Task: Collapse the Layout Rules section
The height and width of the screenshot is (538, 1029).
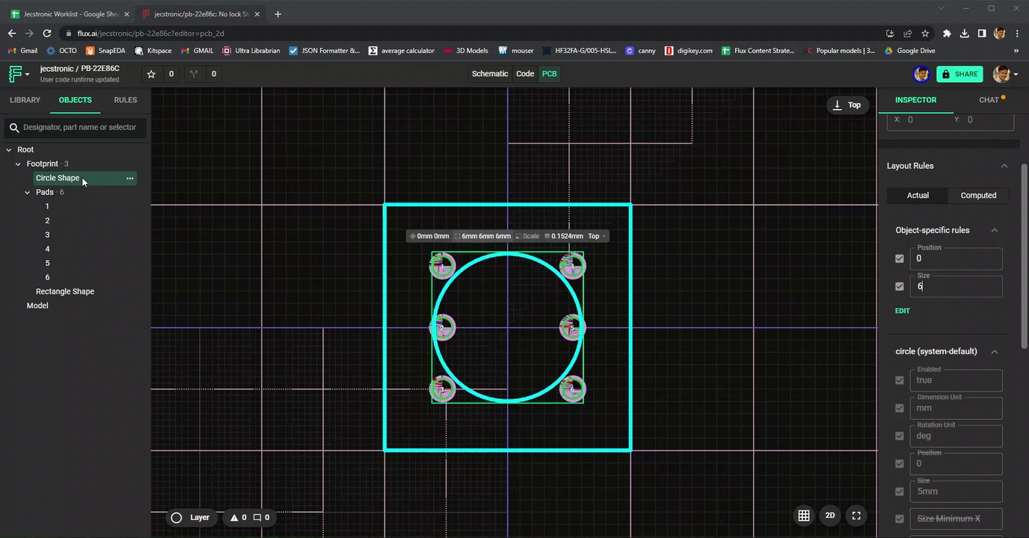Action: tap(1004, 166)
